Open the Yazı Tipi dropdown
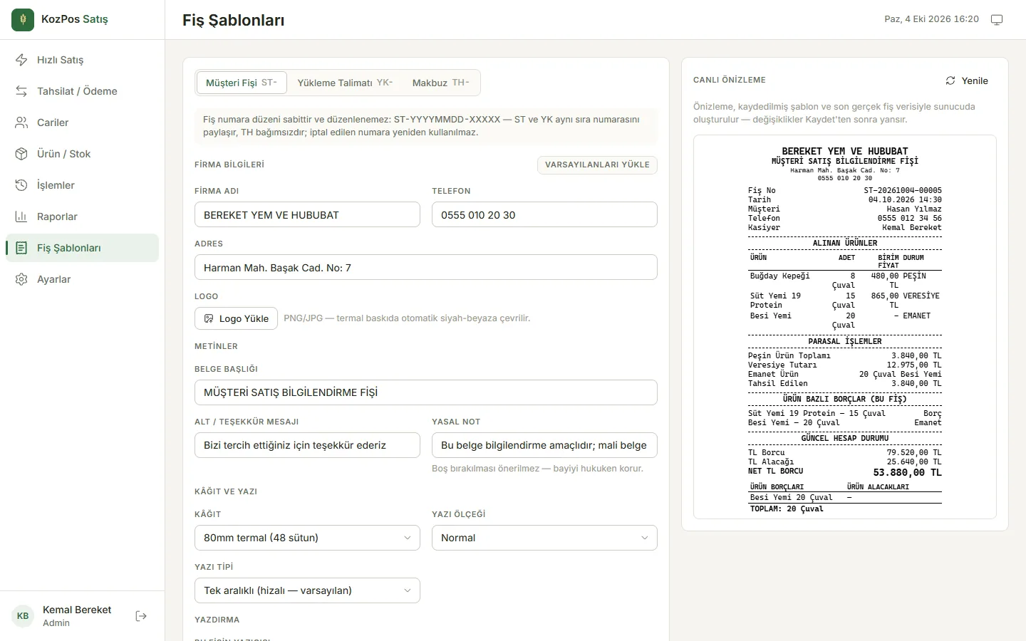Image resolution: width=1026 pixels, height=641 pixels. coord(307,590)
